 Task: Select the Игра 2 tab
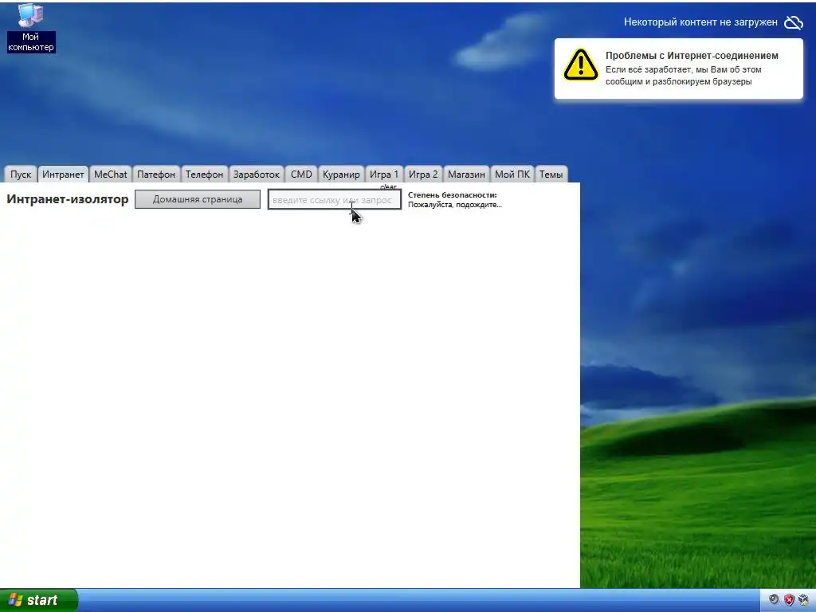click(423, 175)
